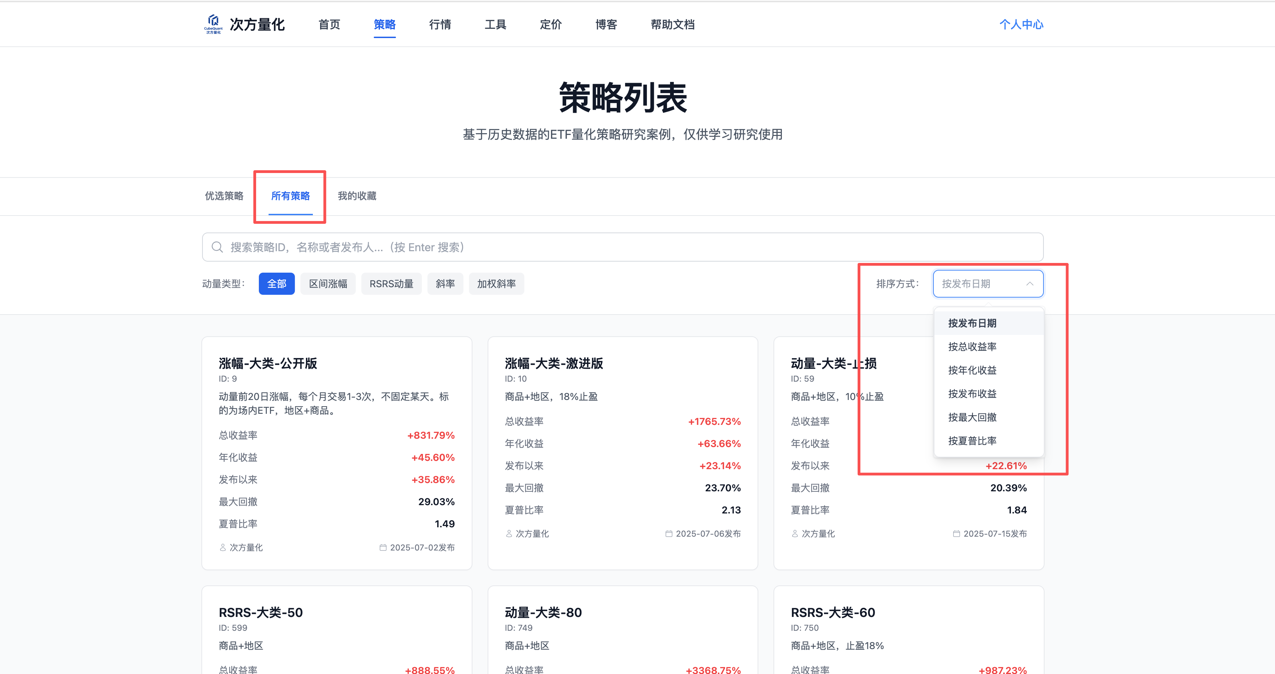Click the user icon on 动量-大类-止损 card

click(x=794, y=534)
